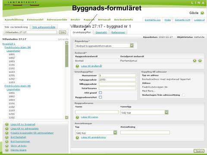Image resolution: width=207 pixels, height=155 pixels.
Task: Toggle the Ofri grund checkbox
Action: point(100,93)
